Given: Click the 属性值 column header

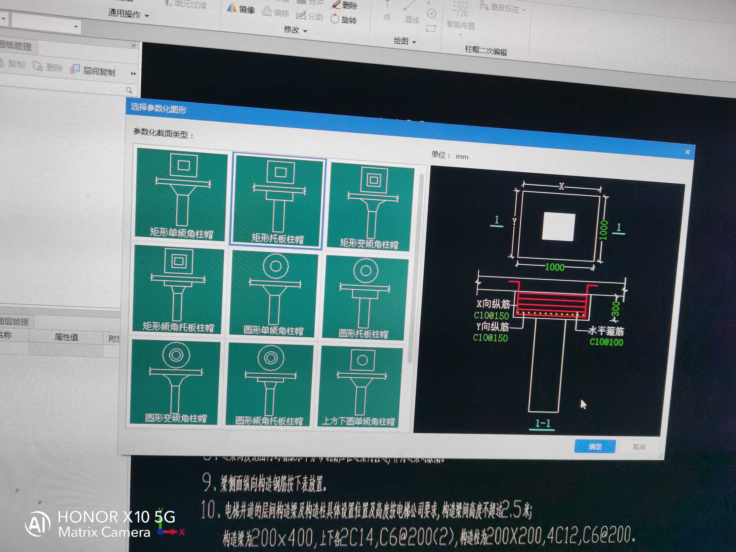Looking at the screenshot, I should [66, 337].
